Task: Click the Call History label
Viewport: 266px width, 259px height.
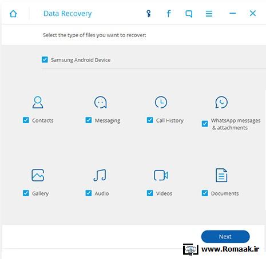Action: point(170,121)
